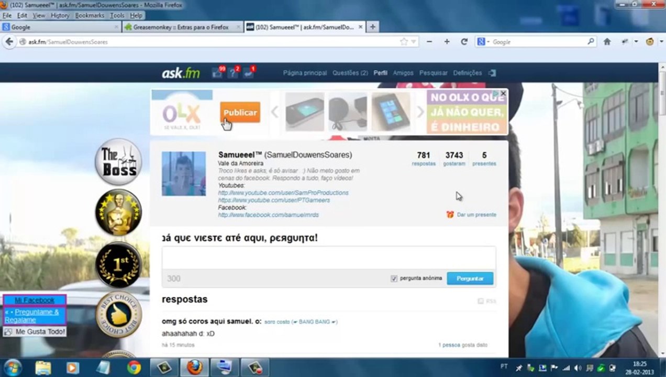The width and height of the screenshot is (666, 377).
Task: Switch to the Google tab
Action: (x=61, y=27)
